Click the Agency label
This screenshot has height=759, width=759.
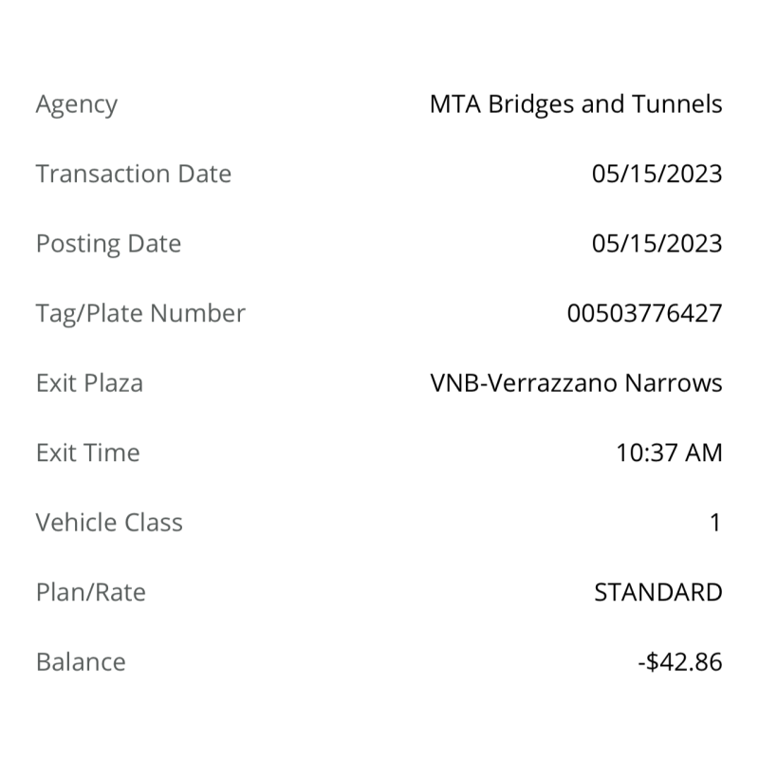[x=77, y=104]
